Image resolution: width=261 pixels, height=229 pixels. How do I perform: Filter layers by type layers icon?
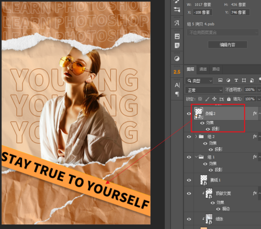(x=236, y=80)
